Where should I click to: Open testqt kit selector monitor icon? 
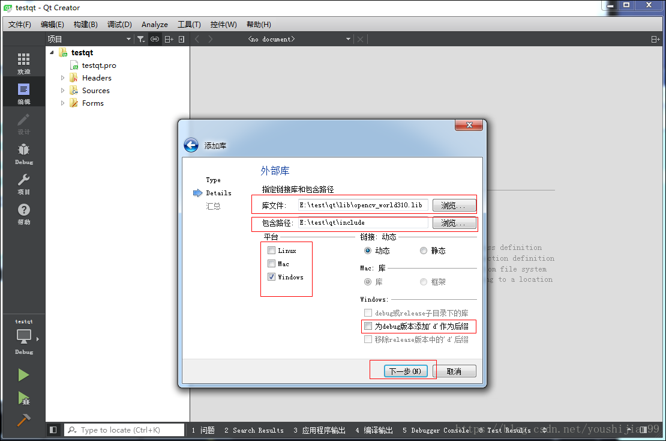click(23, 336)
